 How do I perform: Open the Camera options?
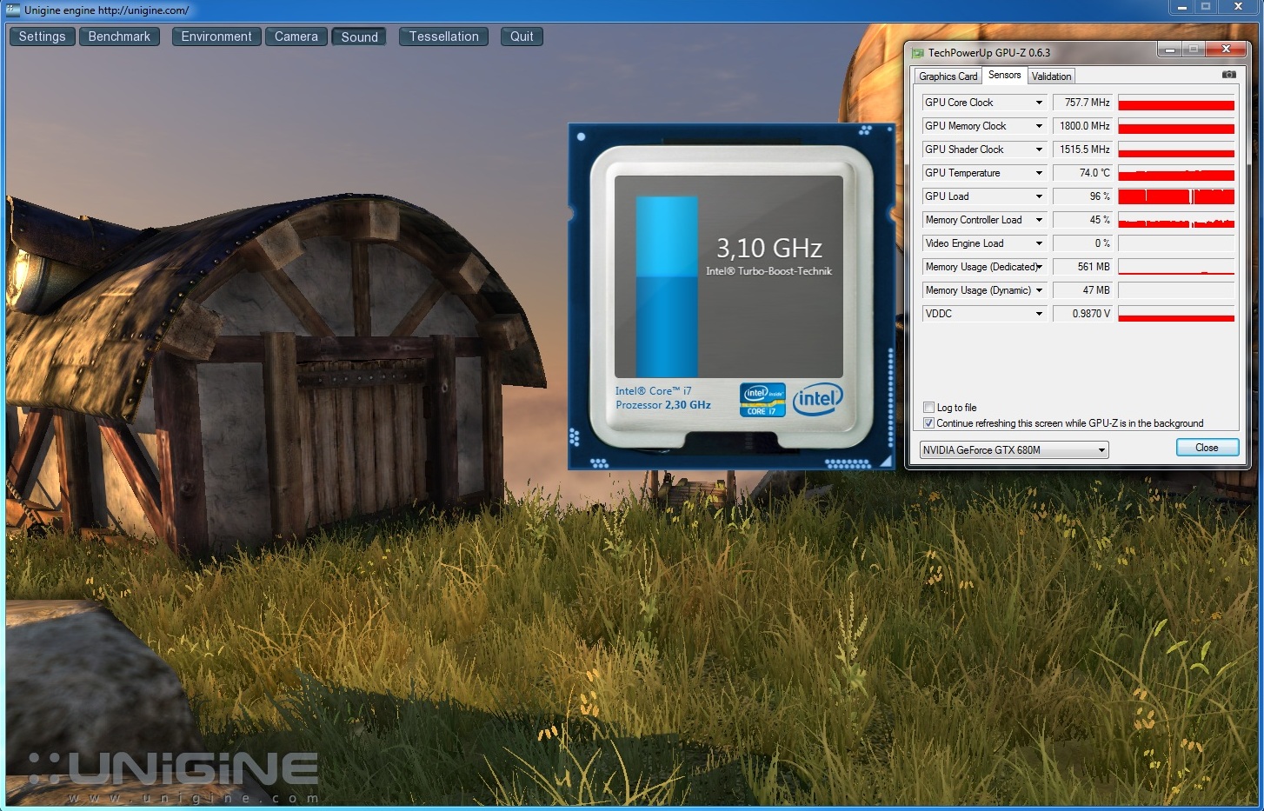click(x=296, y=37)
